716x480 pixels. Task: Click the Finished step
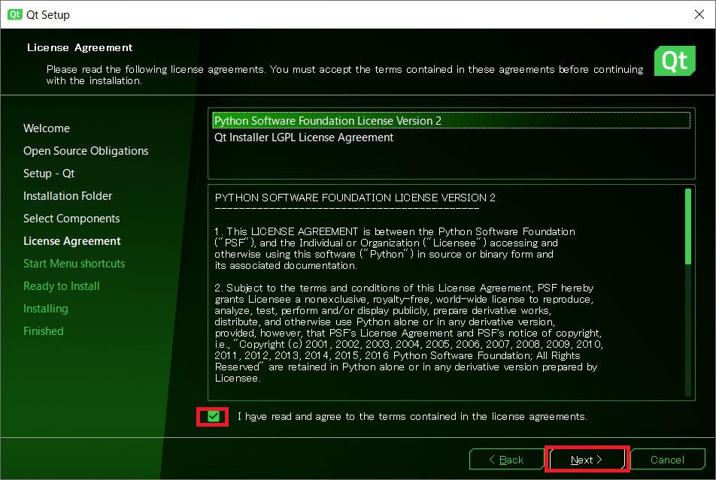click(x=44, y=331)
